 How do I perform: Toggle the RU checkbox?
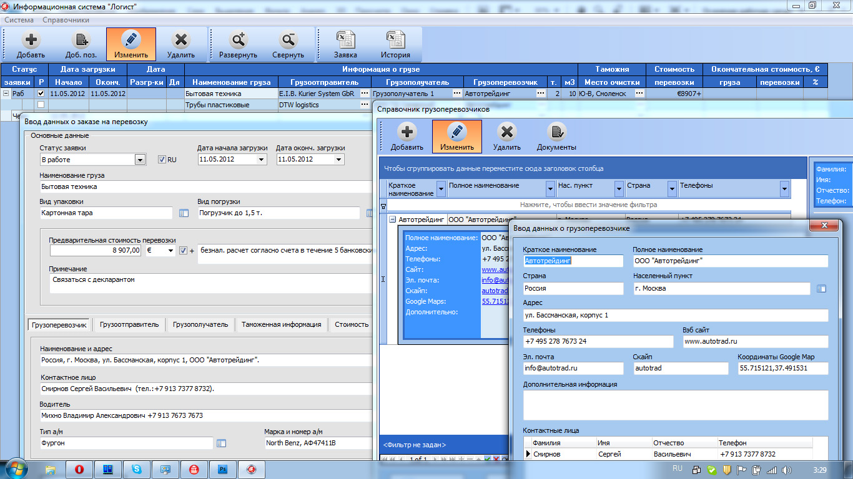162,160
